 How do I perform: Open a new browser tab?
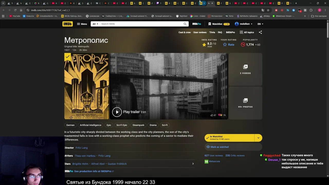[x=296, y=3]
